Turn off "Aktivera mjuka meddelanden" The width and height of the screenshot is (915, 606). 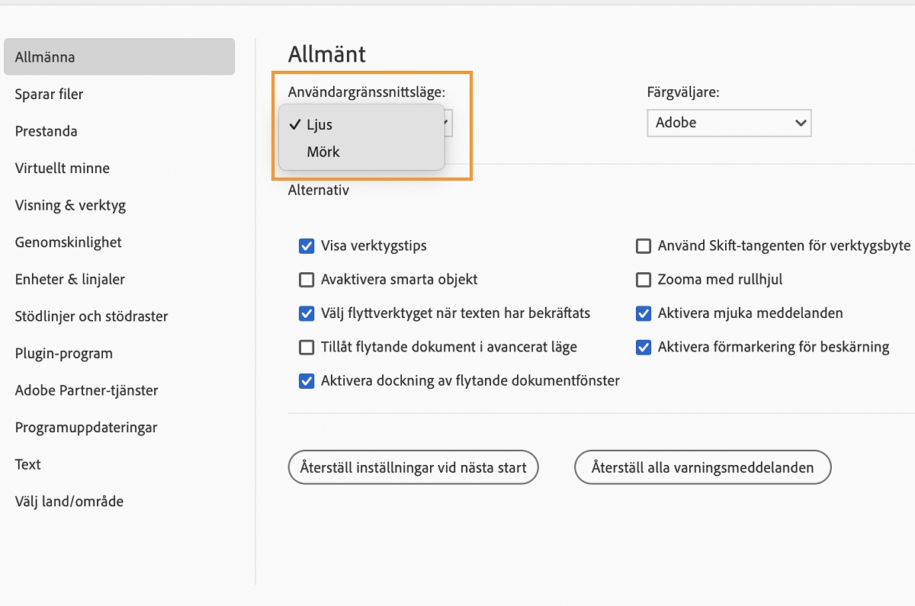(x=644, y=313)
